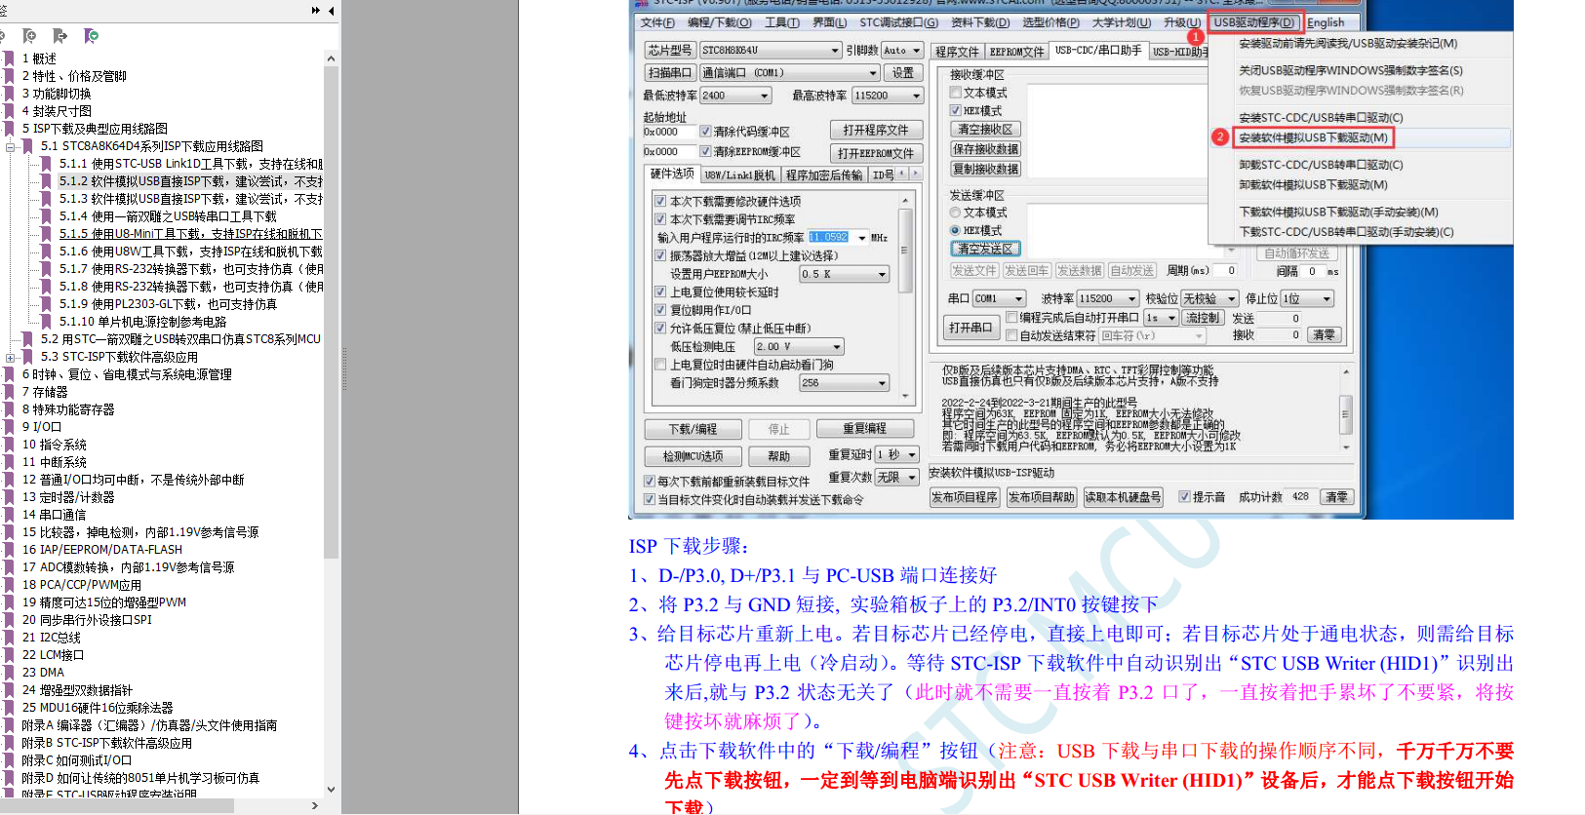Click 'English' menu item in the STC-ISP screenshot

[1326, 22]
